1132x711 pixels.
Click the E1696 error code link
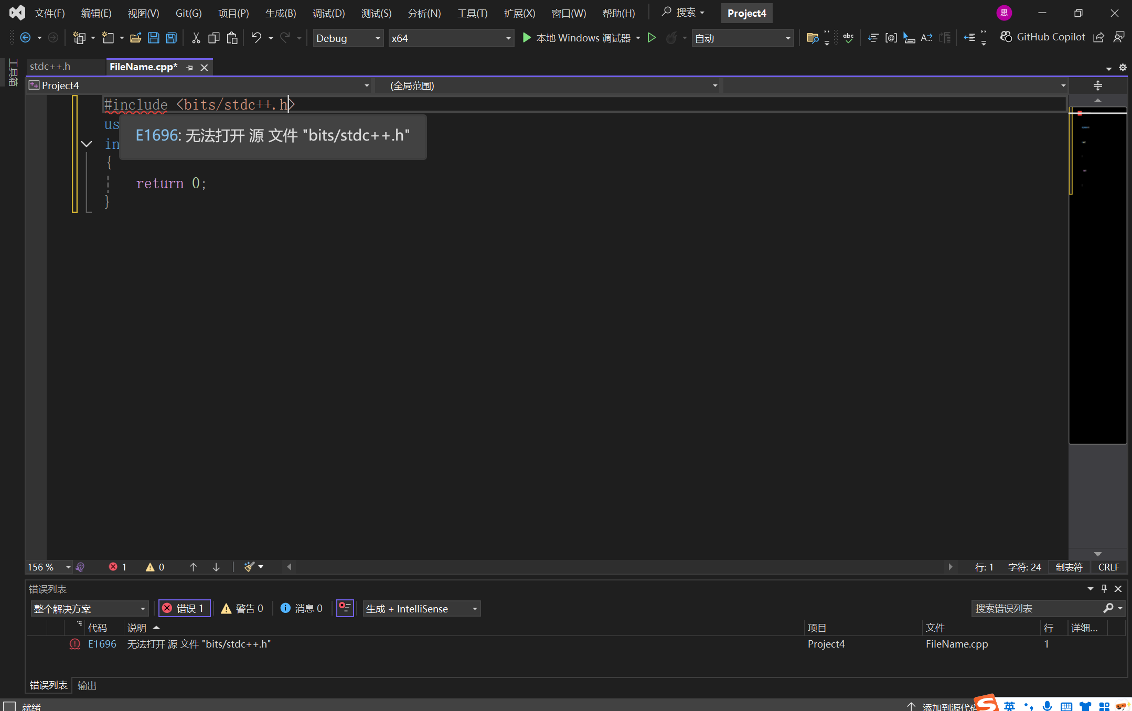[x=102, y=644]
